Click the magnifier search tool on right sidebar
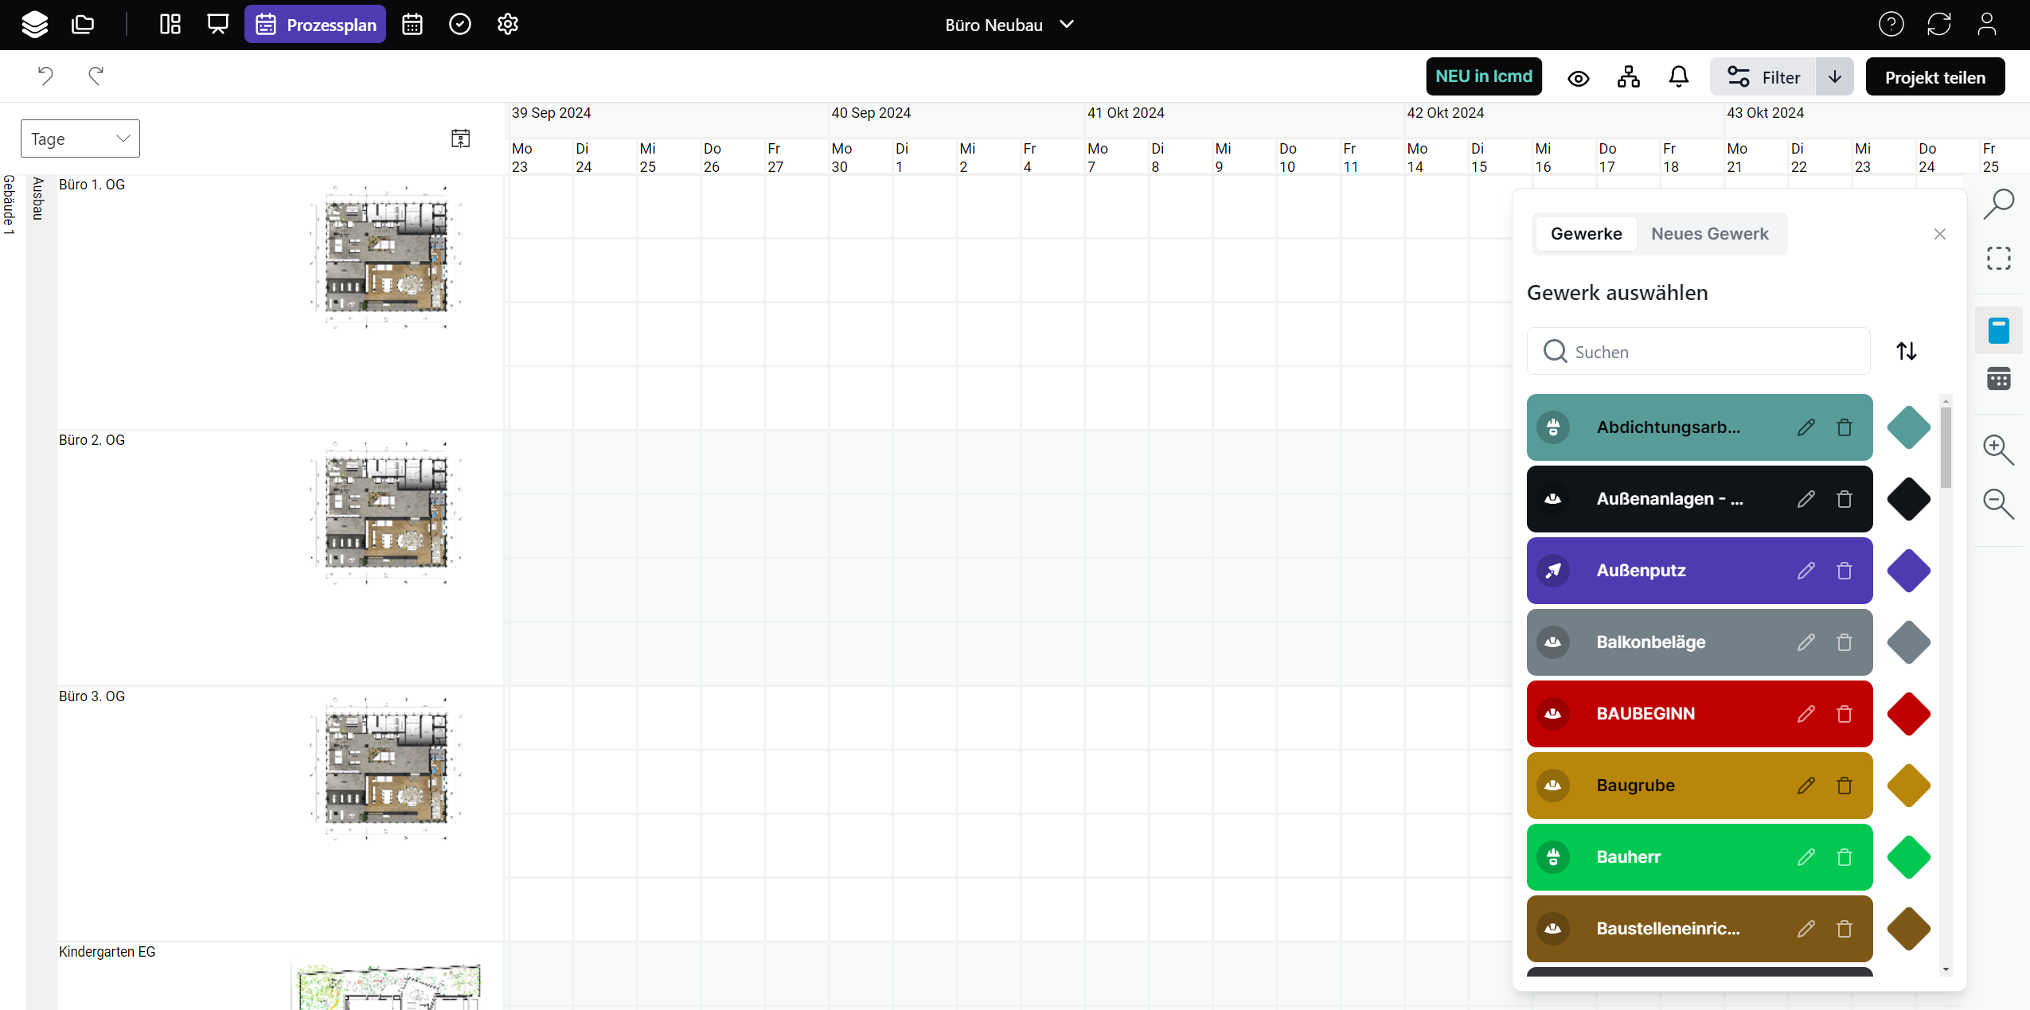This screenshot has width=2030, height=1010. [x=1998, y=204]
